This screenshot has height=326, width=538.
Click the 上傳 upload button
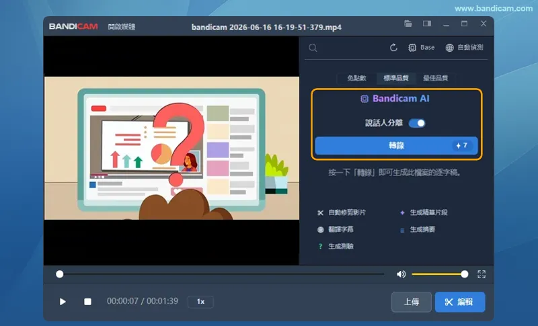point(412,302)
